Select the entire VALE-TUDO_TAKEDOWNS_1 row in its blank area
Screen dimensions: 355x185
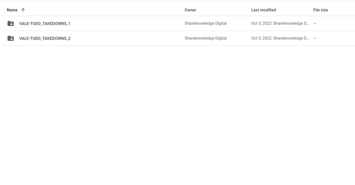pos(127,24)
